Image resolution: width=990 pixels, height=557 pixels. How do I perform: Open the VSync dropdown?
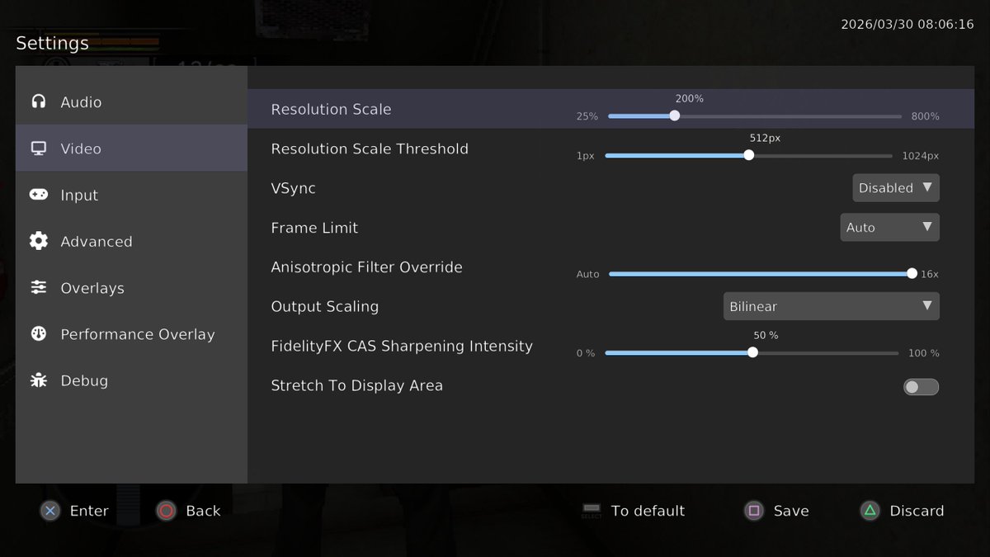[x=895, y=187]
